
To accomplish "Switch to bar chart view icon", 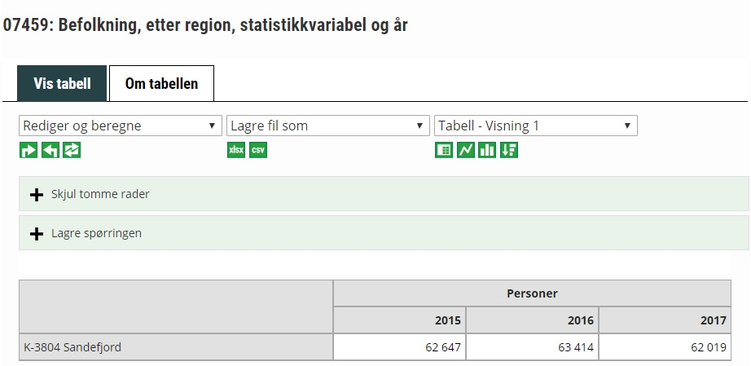I will pos(487,150).
